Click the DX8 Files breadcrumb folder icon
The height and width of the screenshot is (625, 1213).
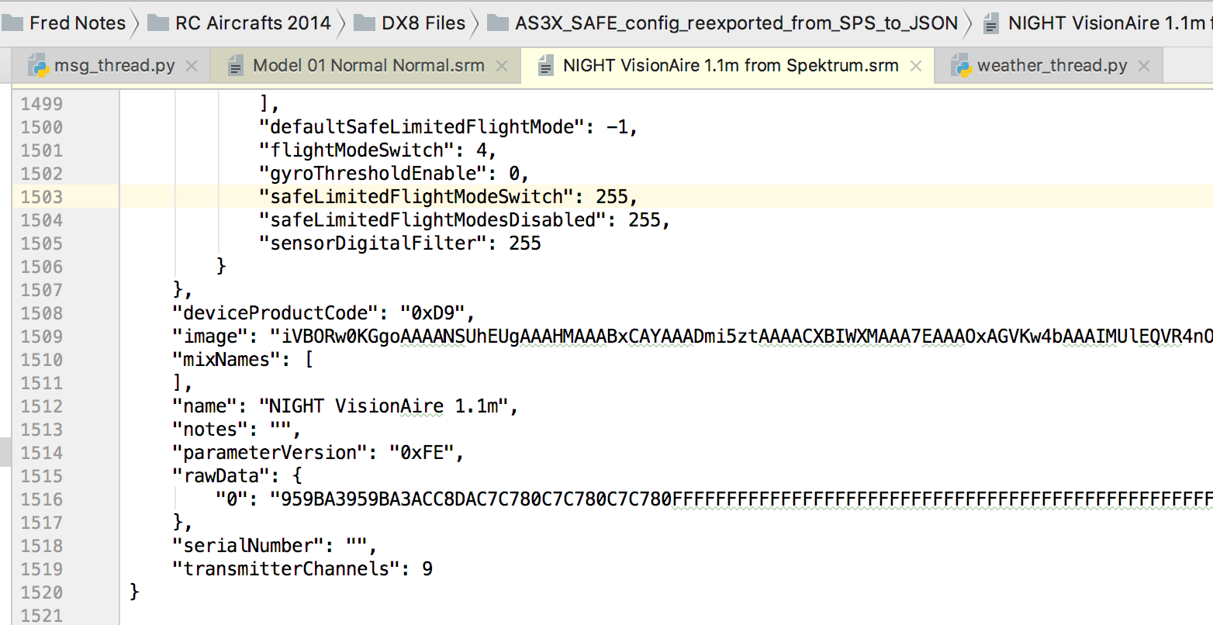[365, 23]
